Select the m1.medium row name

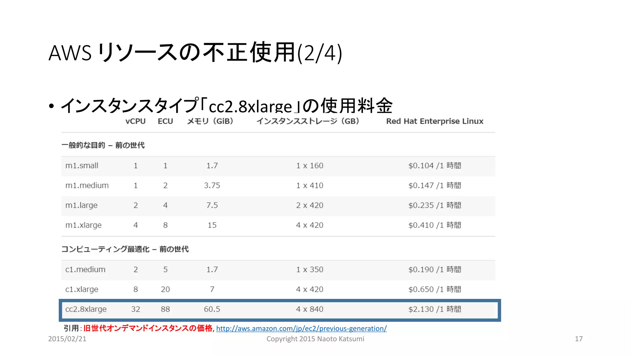pyautogui.click(x=87, y=185)
